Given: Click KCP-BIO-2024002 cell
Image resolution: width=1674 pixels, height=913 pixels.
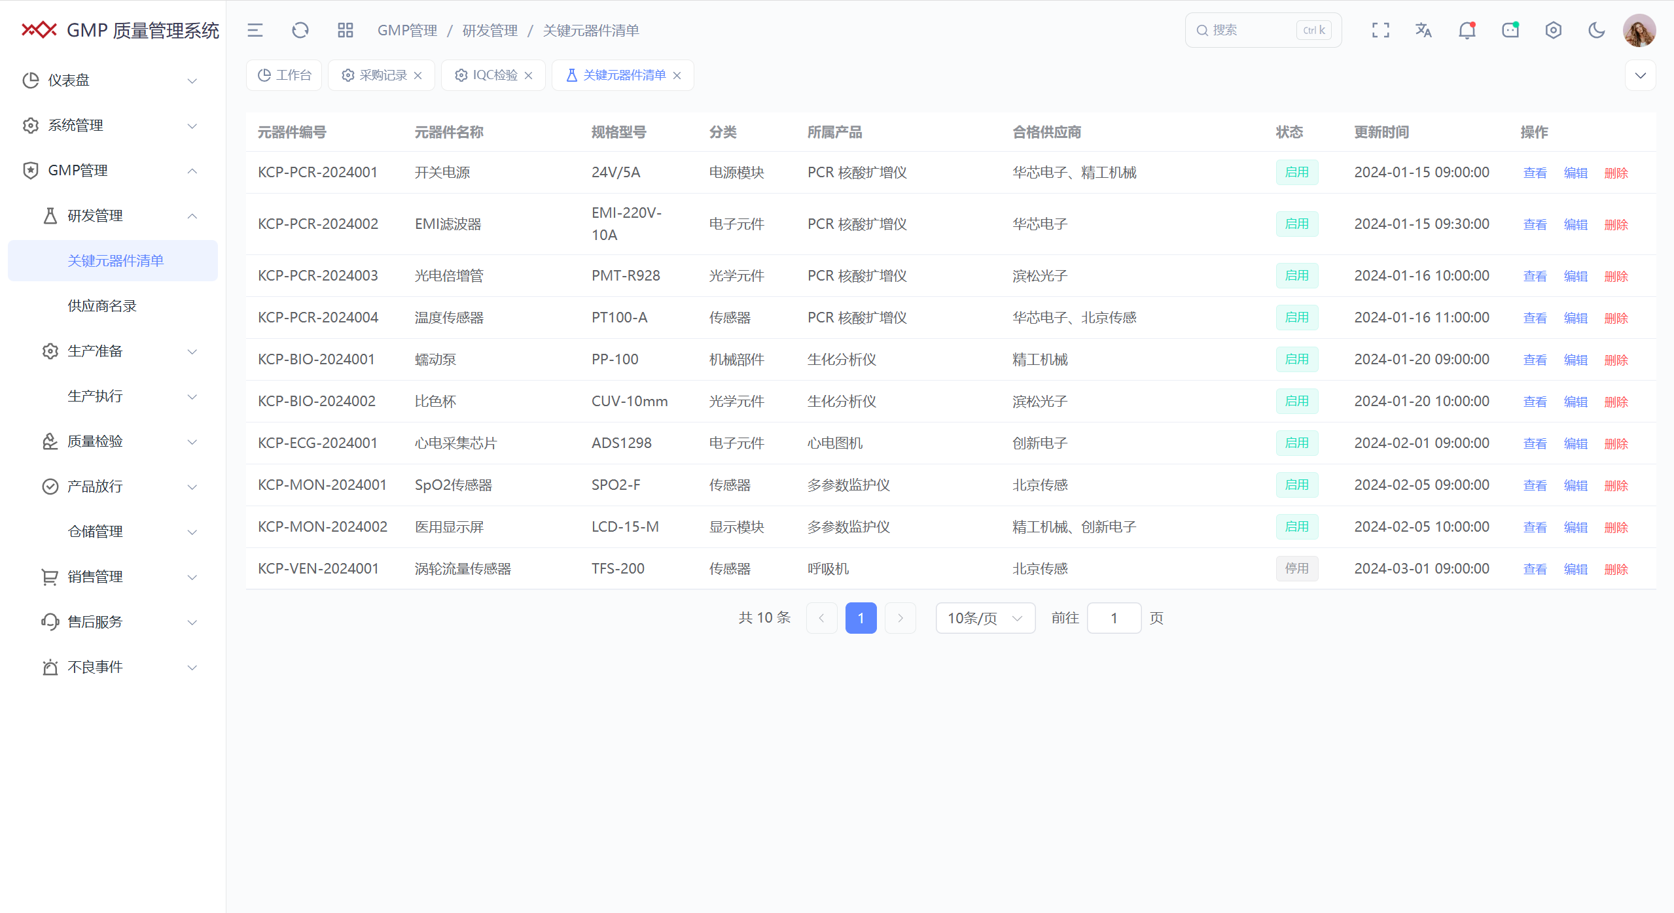Looking at the screenshot, I should 317,401.
